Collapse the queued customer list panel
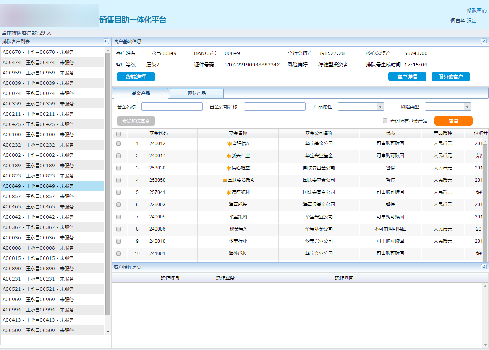The width and height of the screenshot is (489, 350). [x=106, y=41]
